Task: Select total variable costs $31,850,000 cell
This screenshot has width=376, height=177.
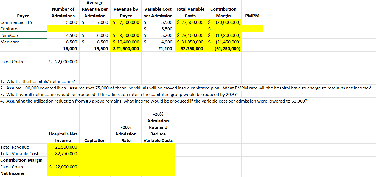Action: [x=190, y=42]
